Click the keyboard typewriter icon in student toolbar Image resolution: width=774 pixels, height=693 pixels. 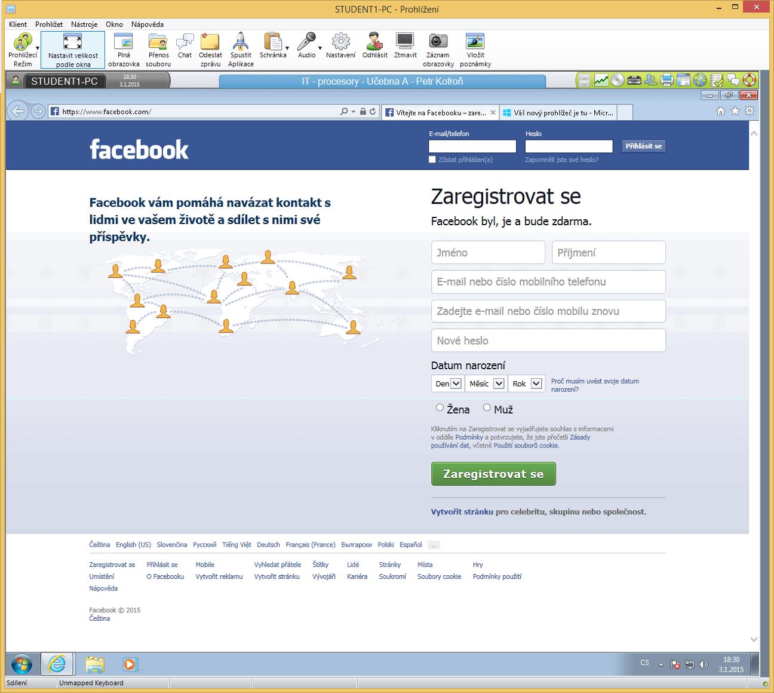point(634,80)
